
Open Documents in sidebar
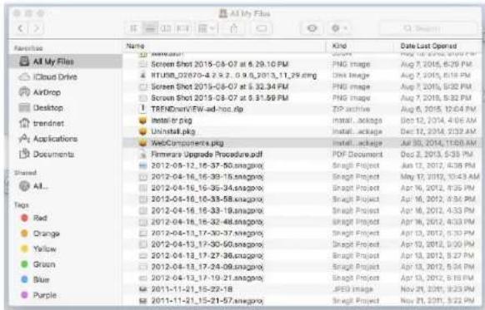(66, 154)
